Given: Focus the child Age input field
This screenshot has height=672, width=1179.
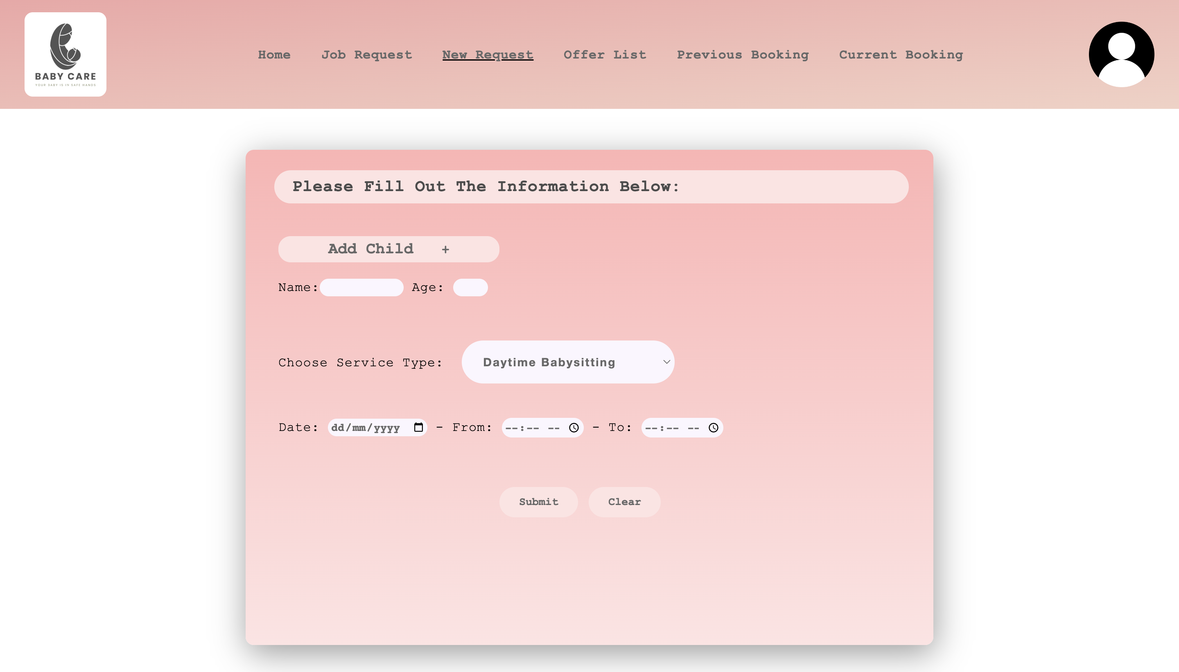Looking at the screenshot, I should coord(470,288).
